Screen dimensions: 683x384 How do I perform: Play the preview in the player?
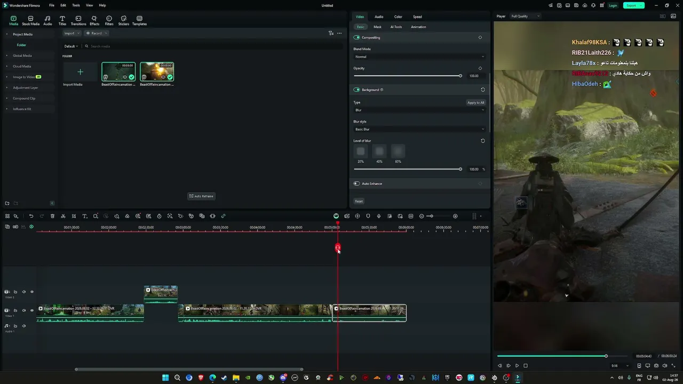click(517, 366)
